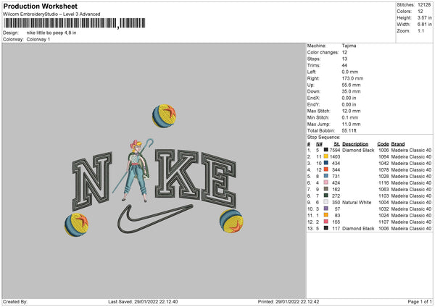The height and width of the screenshot is (307, 435).
Task: Click the pink swatch for code 1116
Action: pos(326,182)
